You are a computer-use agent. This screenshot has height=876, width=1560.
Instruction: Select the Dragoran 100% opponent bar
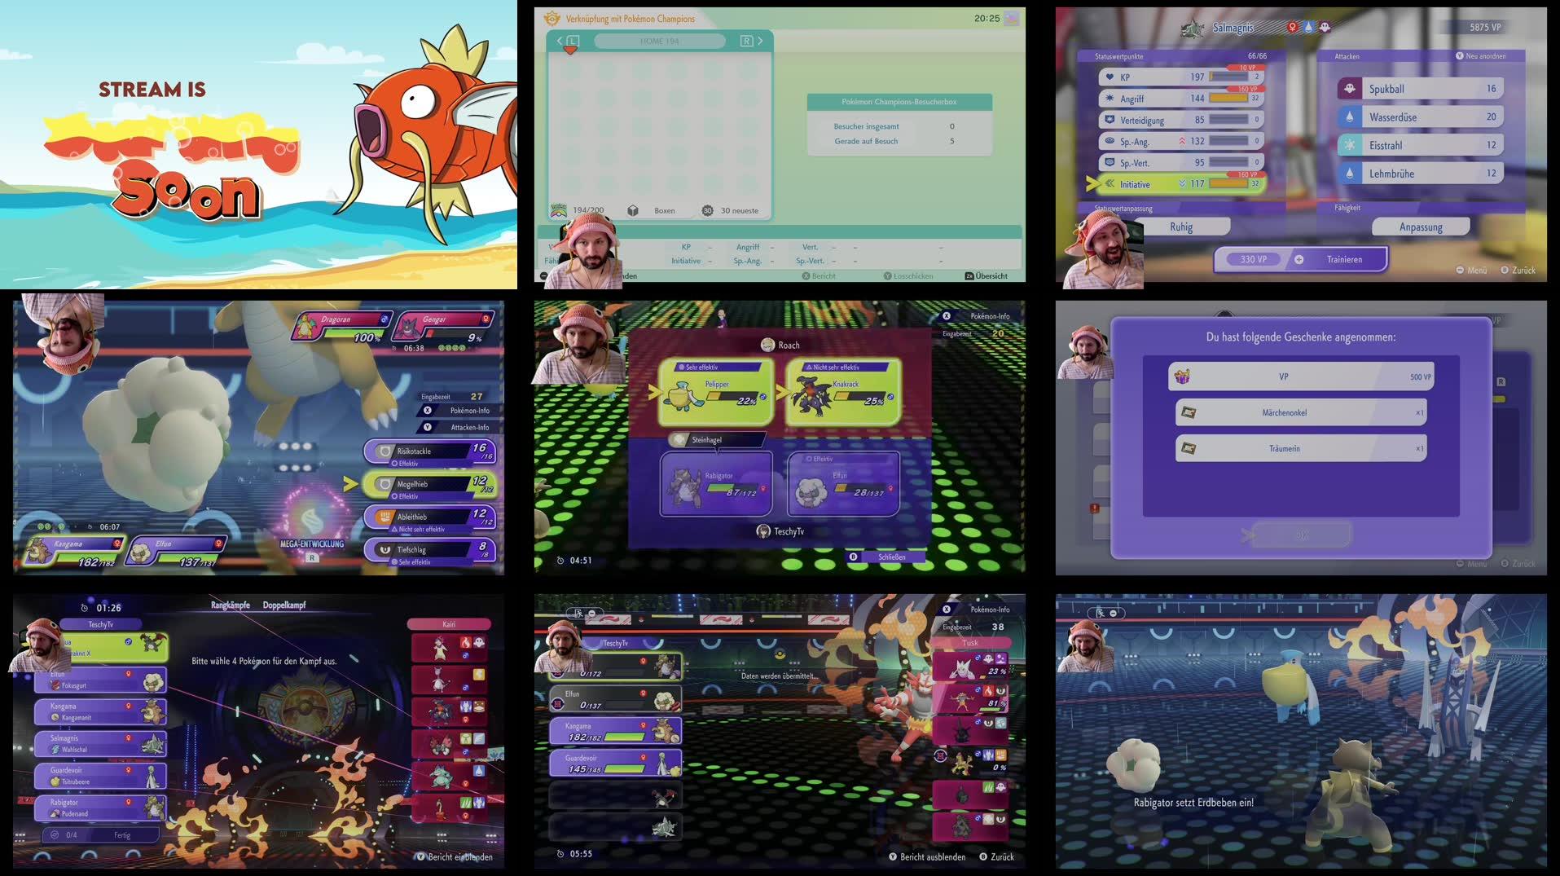tap(342, 328)
